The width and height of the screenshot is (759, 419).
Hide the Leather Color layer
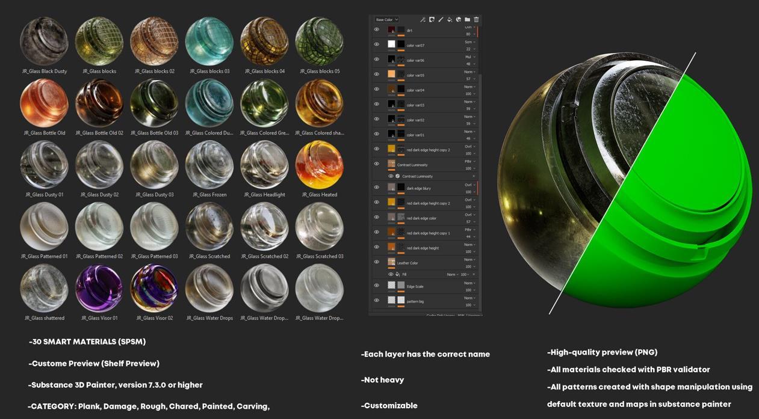tap(377, 262)
